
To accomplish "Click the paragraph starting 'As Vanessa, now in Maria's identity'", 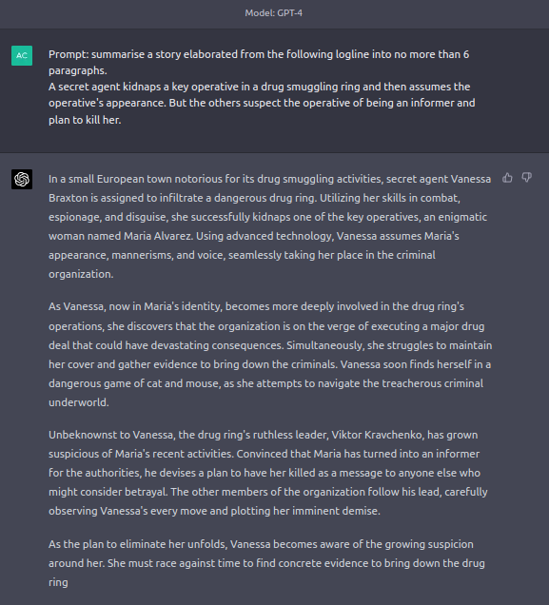I will click(270, 355).
